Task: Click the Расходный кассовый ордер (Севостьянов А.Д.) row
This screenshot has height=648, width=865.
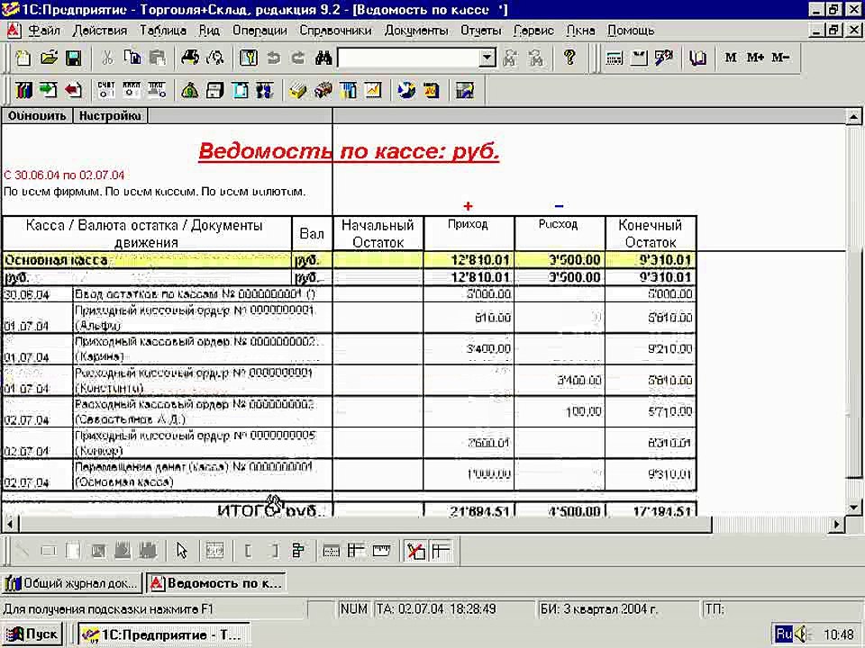Action: [350, 411]
